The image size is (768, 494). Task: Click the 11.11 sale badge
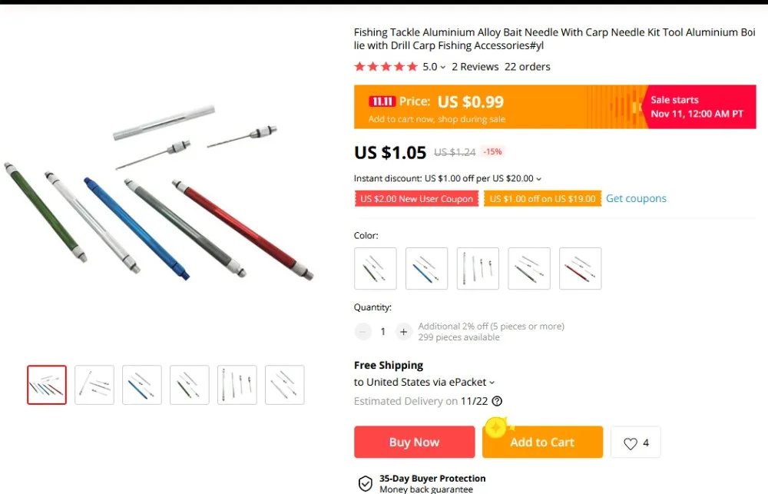(382, 101)
